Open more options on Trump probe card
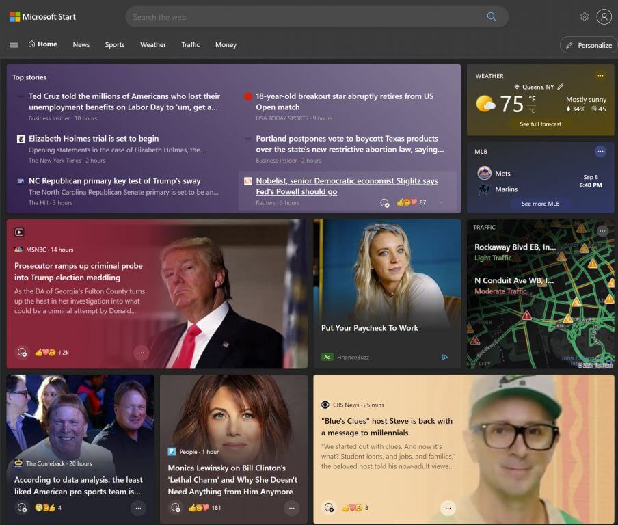Viewport: 618px width, 525px height. [141, 352]
